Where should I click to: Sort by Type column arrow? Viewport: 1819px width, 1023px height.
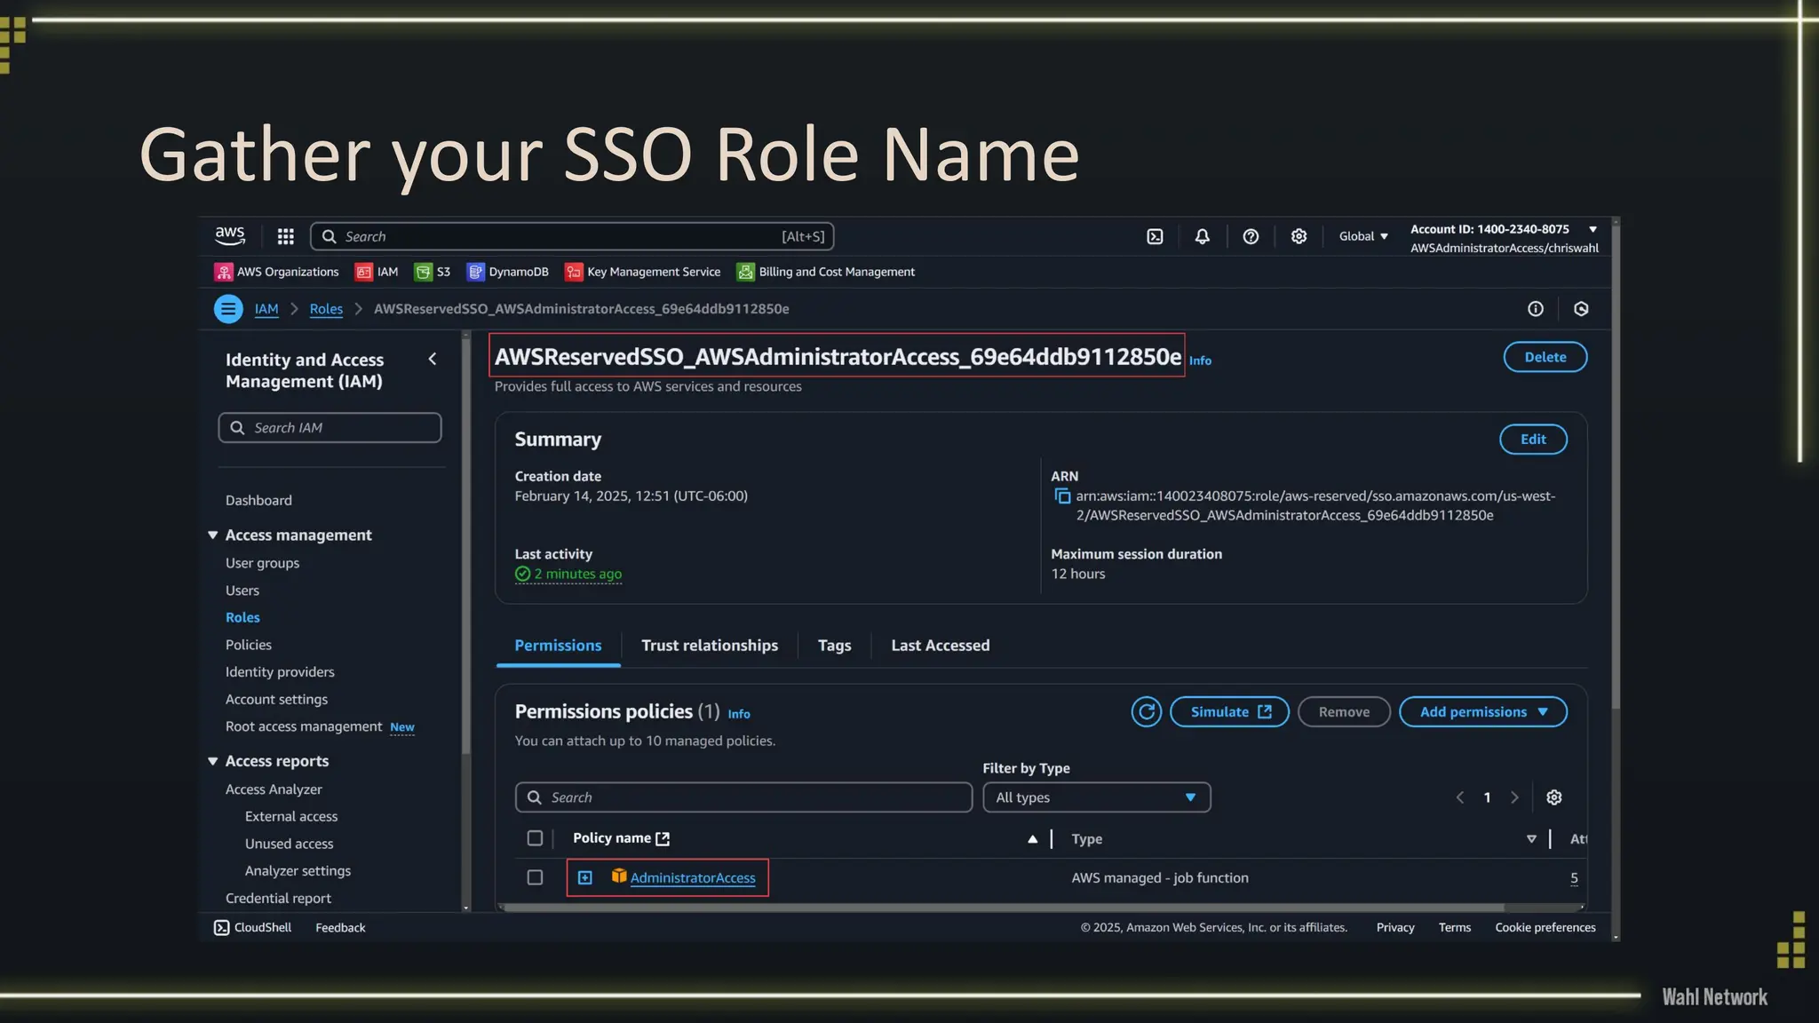tap(1531, 838)
